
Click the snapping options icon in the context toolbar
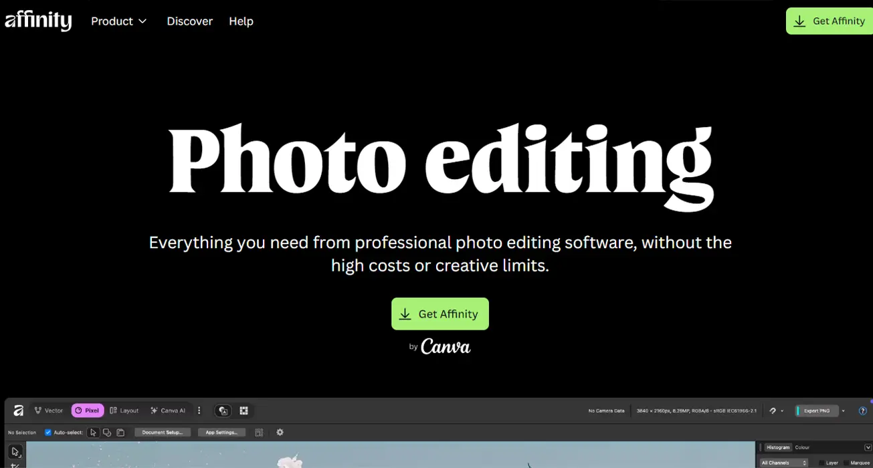click(x=259, y=433)
